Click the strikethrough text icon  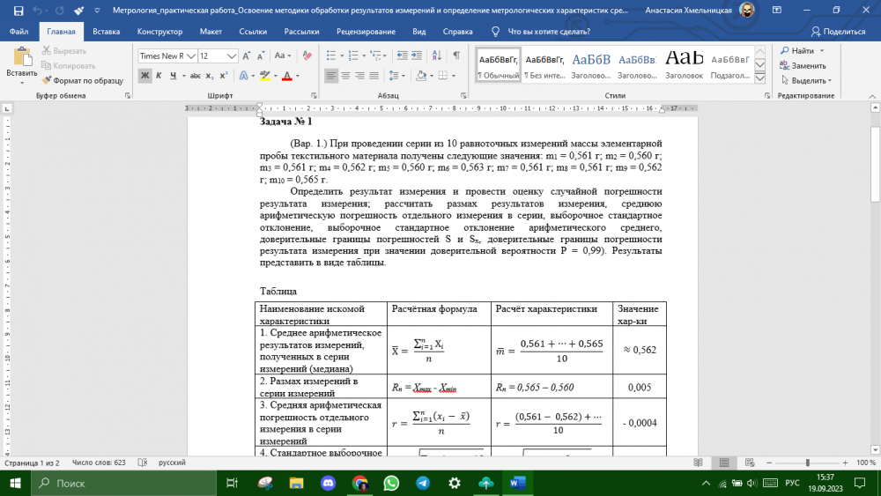[x=194, y=76]
